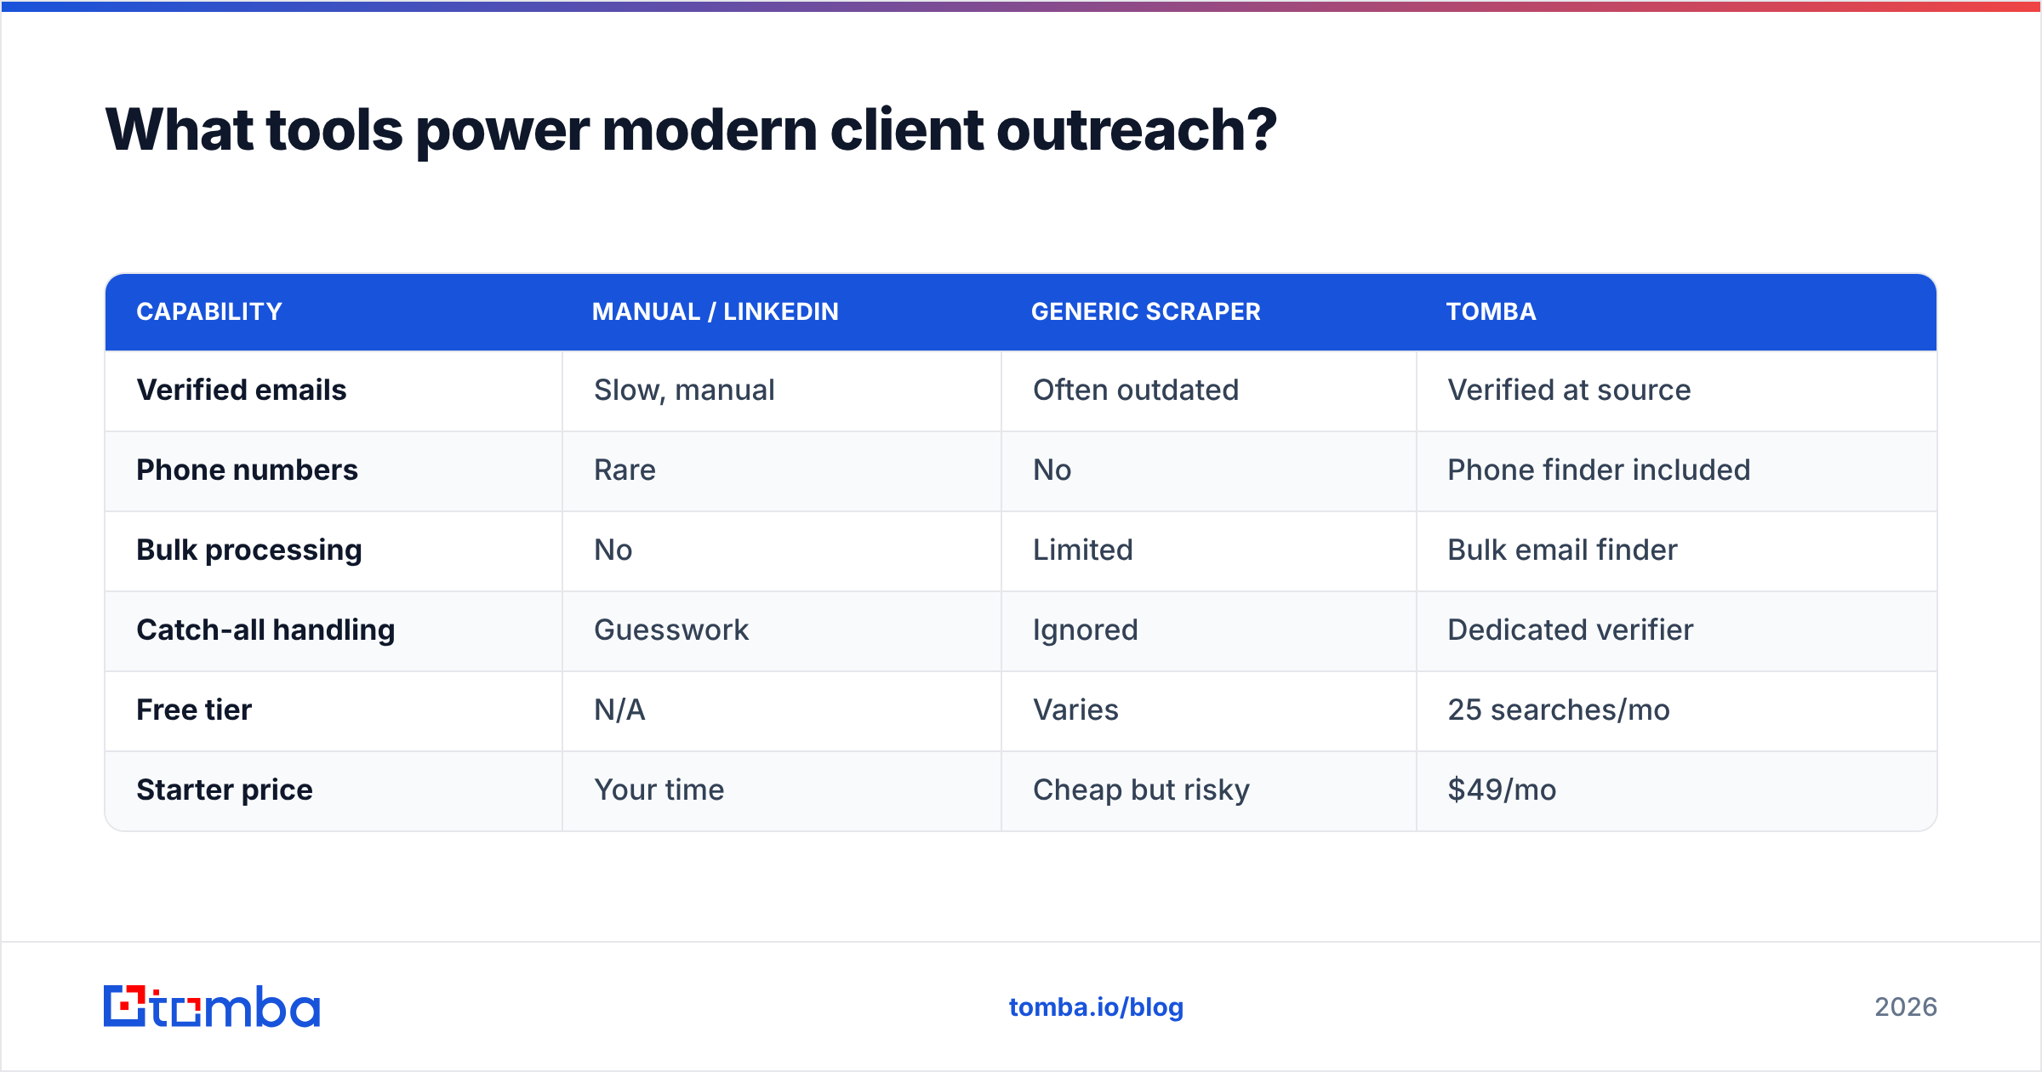Image resolution: width=2042 pixels, height=1072 pixels.
Task: Click the heading 'What tools power modern client outreach?'
Action: tap(691, 130)
